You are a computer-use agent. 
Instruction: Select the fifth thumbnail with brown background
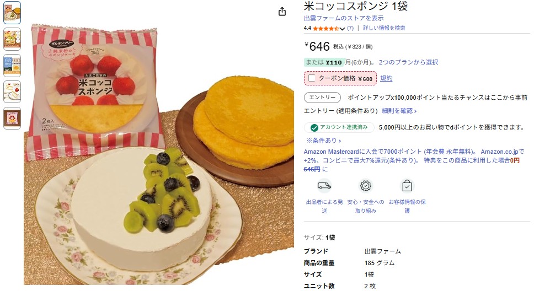[12, 118]
